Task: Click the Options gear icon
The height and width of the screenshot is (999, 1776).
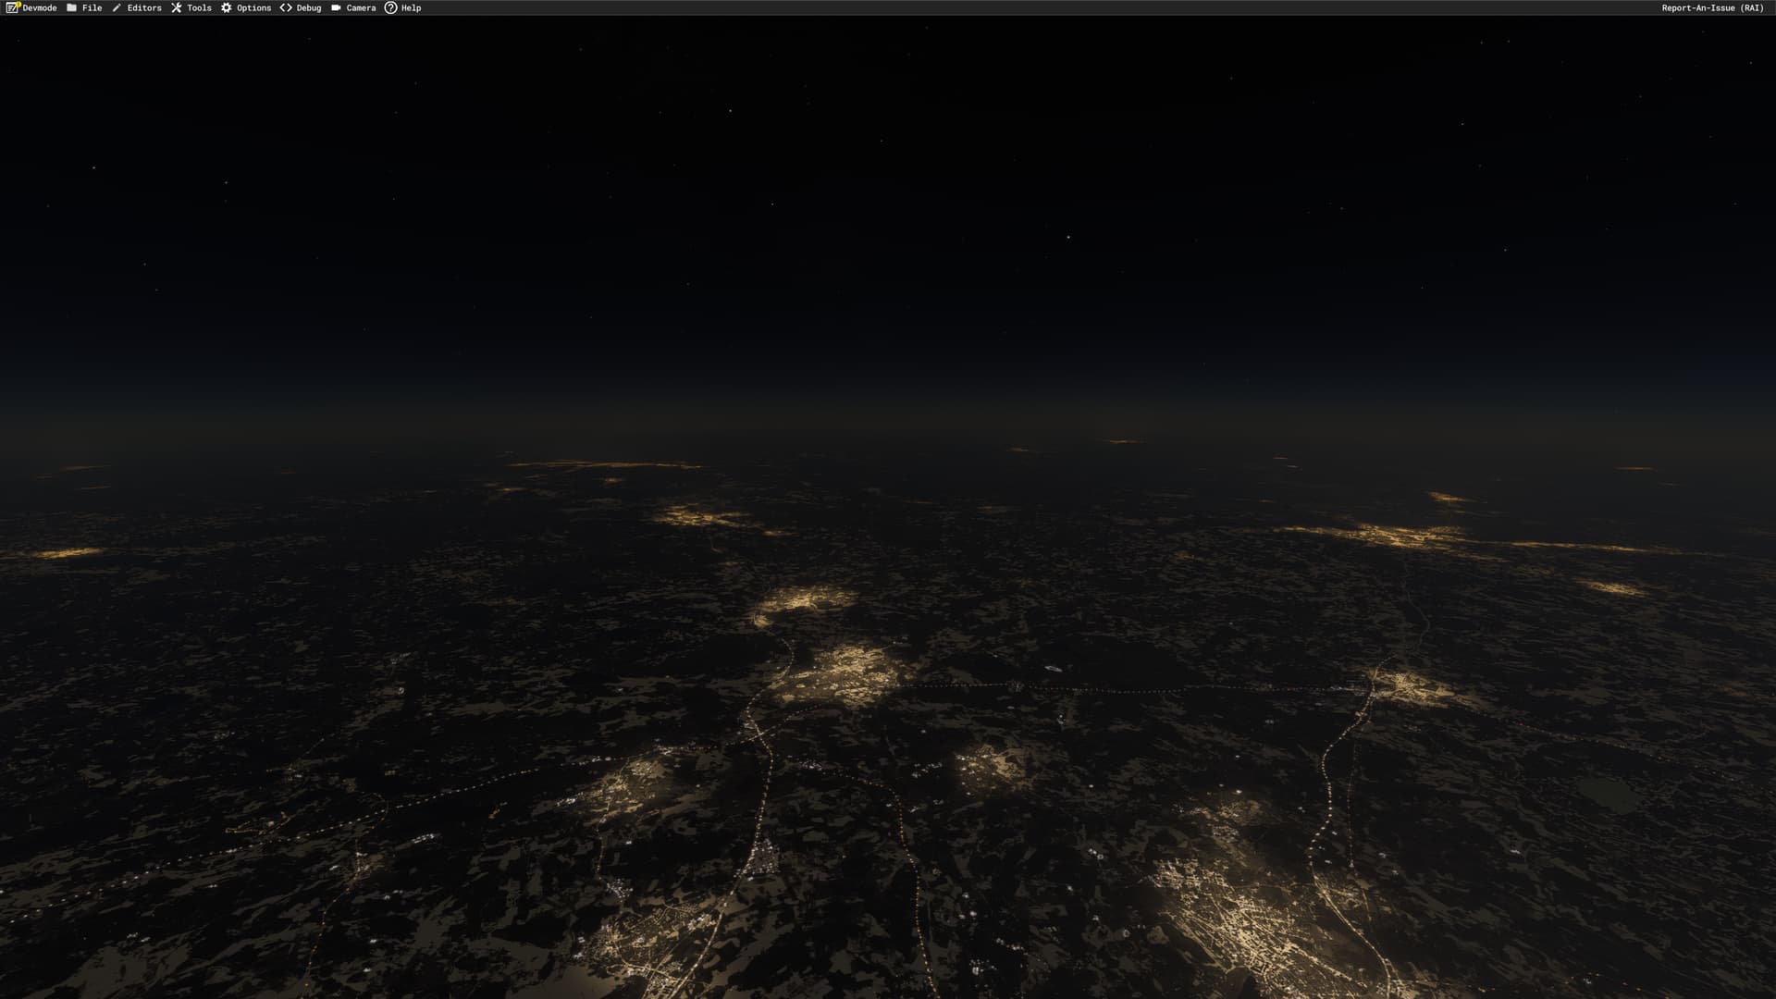Action: pos(227,7)
